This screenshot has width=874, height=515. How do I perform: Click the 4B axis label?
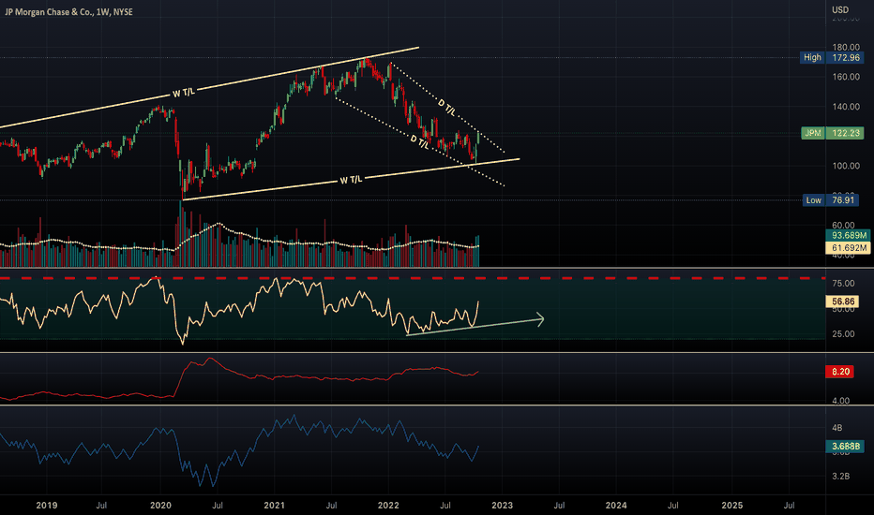(x=836, y=428)
